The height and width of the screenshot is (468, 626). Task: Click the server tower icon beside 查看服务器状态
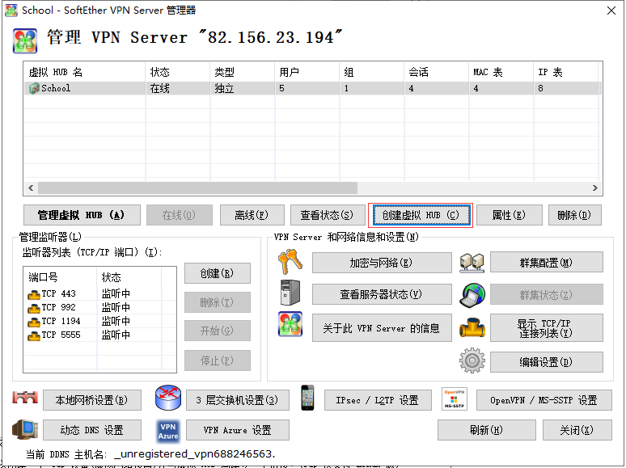pos(290,293)
